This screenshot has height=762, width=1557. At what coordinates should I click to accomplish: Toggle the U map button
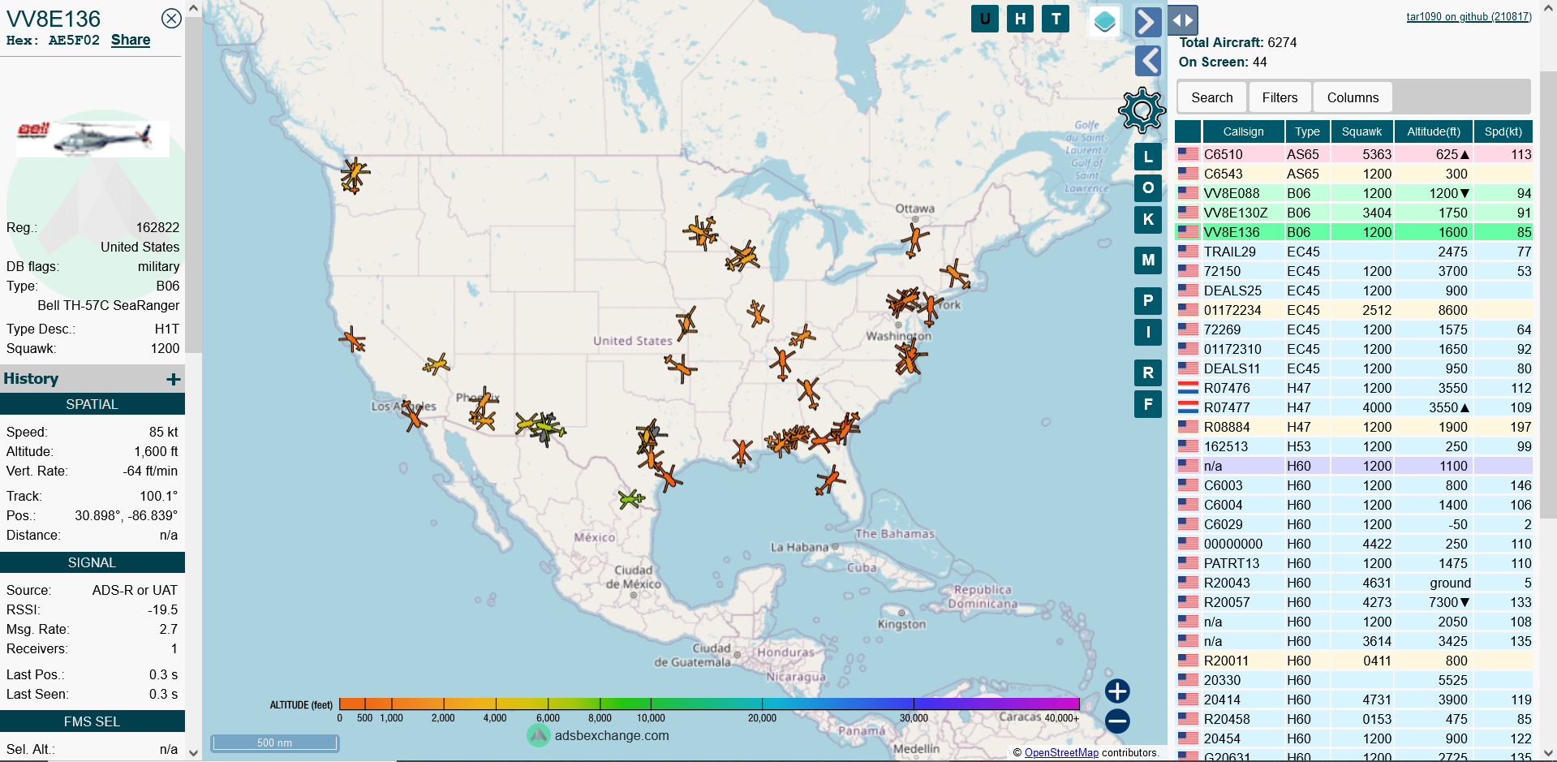[x=985, y=19]
